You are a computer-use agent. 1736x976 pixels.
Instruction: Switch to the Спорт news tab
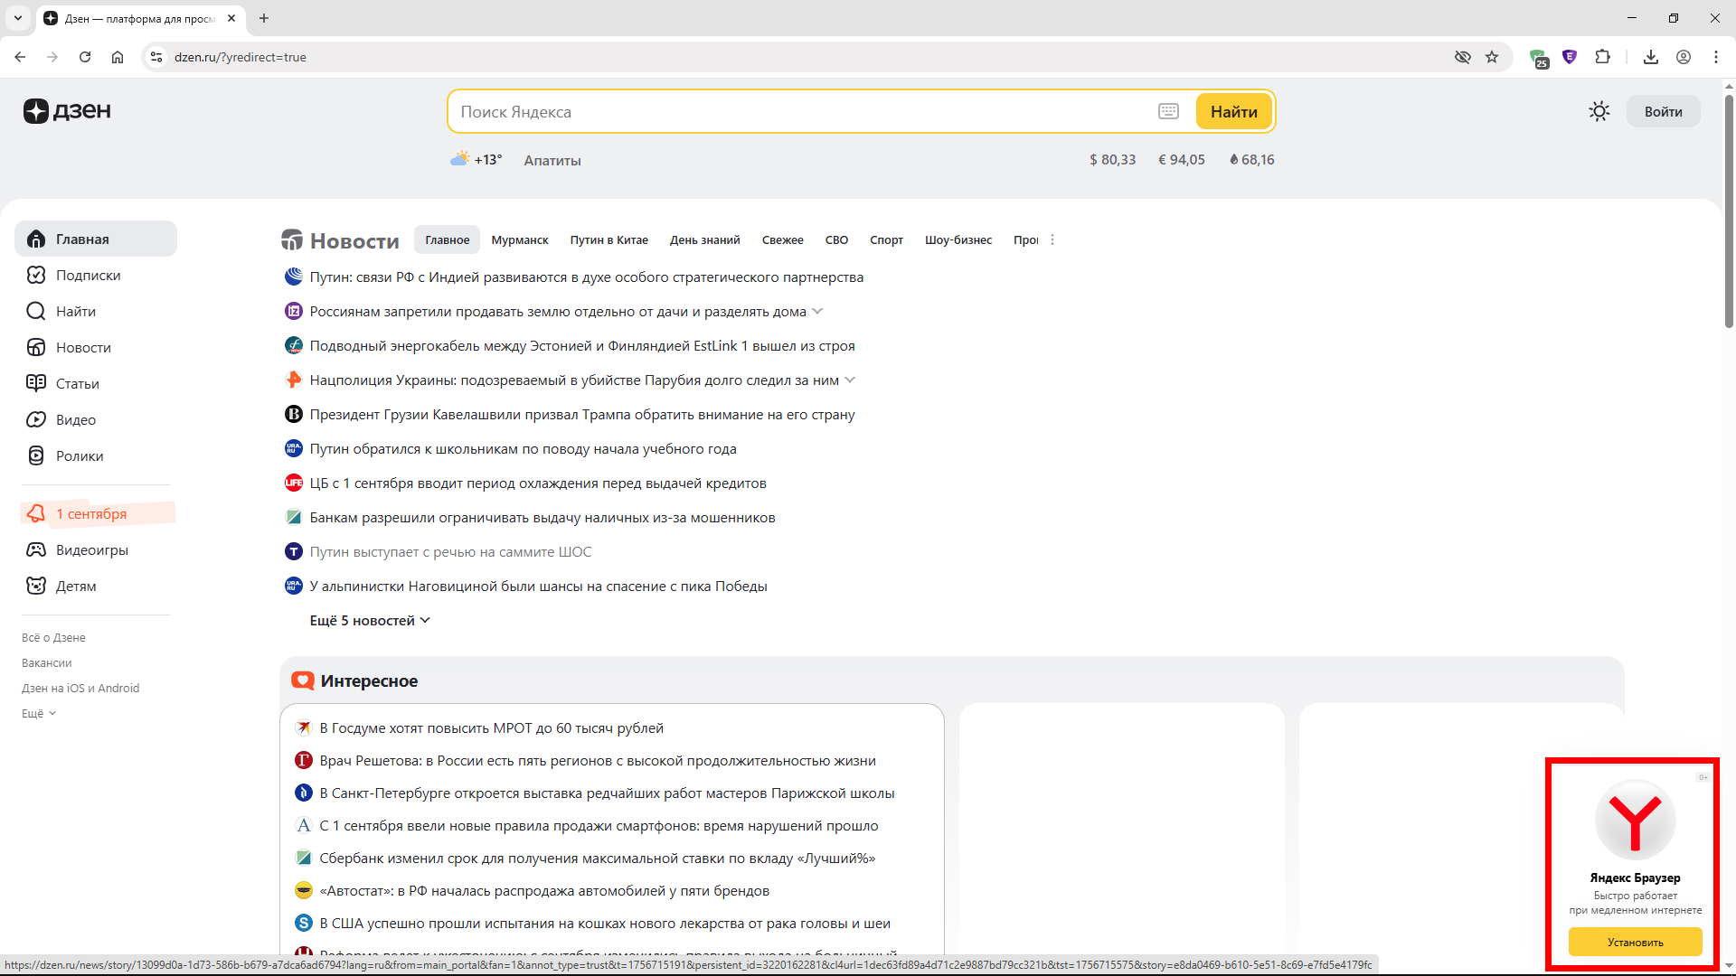click(x=886, y=239)
